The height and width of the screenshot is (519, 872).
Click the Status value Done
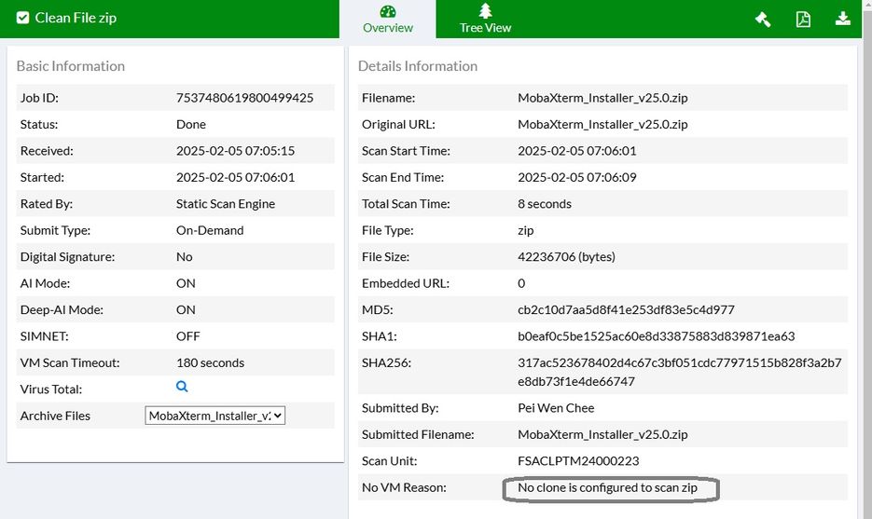pos(191,125)
